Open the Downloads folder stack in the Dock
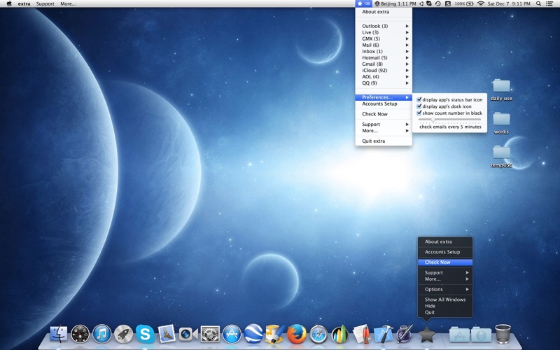This screenshot has width=560, height=350. 481,335
